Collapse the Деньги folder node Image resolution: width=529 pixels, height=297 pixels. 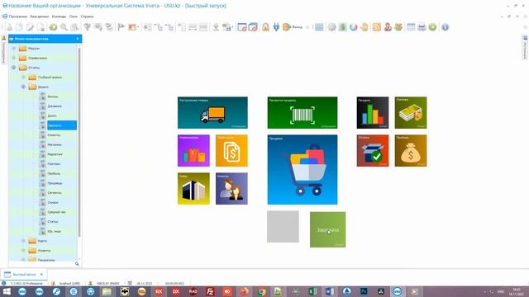[23, 87]
